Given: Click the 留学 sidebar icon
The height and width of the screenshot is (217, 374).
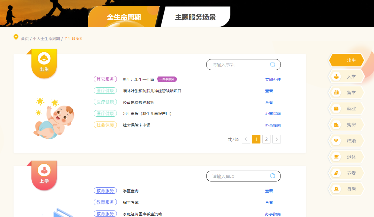Looking at the screenshot, I should pyautogui.click(x=336, y=92).
